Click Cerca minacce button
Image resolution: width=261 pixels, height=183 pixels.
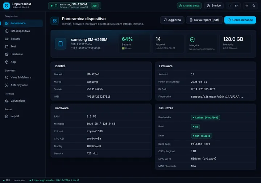click(240, 20)
